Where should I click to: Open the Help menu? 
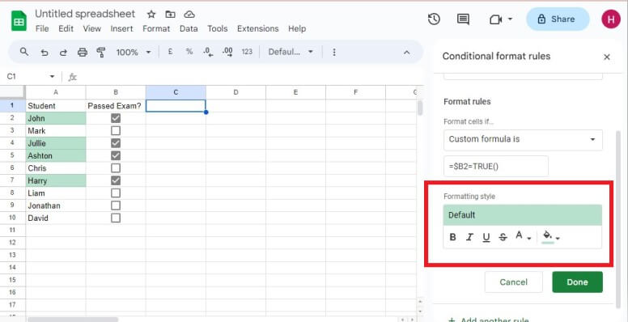297,28
